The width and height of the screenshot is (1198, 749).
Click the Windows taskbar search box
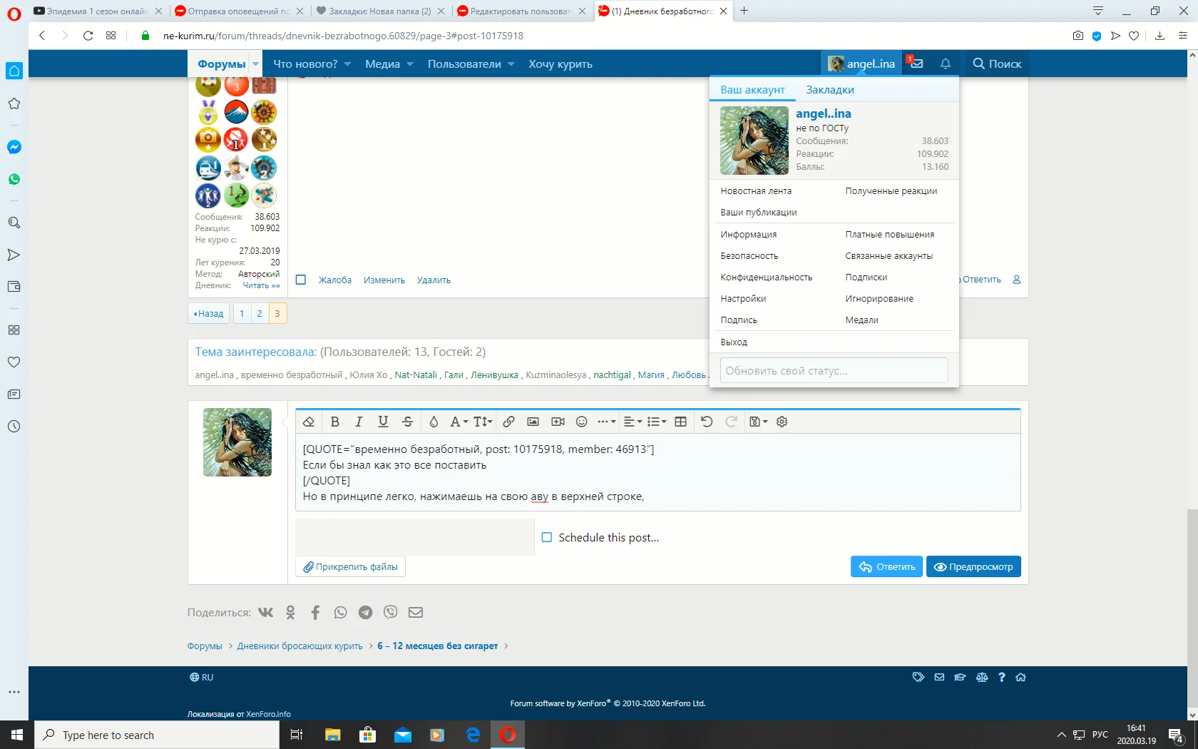point(157,735)
